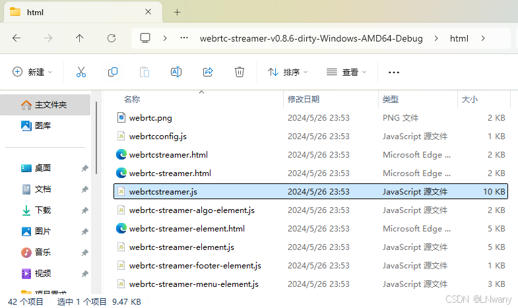This screenshot has width=518, height=308.
Task: Click the pin icon next to 文档
Action: tap(84, 189)
